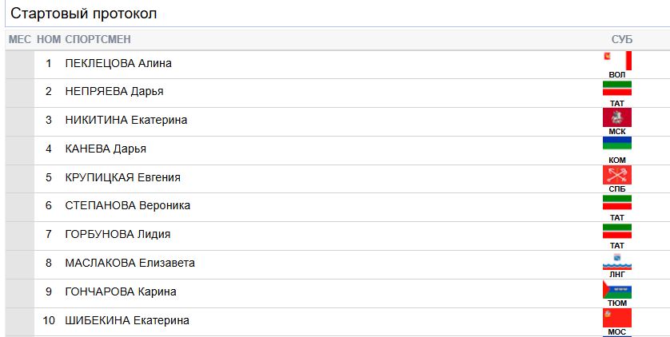Sort by the СПОРТСМЕН column header

[98, 39]
